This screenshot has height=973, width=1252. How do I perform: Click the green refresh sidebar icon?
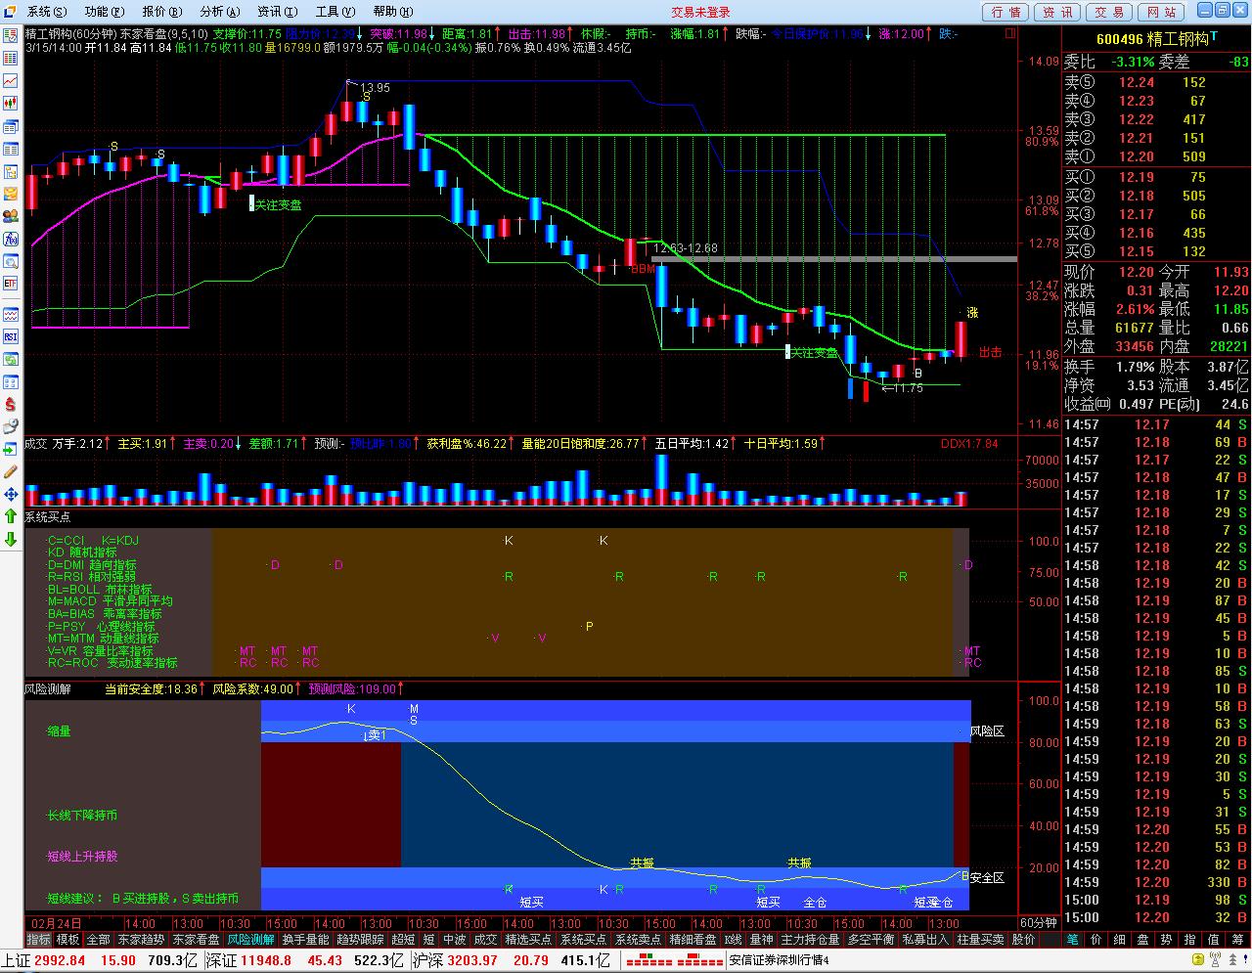tap(11, 359)
